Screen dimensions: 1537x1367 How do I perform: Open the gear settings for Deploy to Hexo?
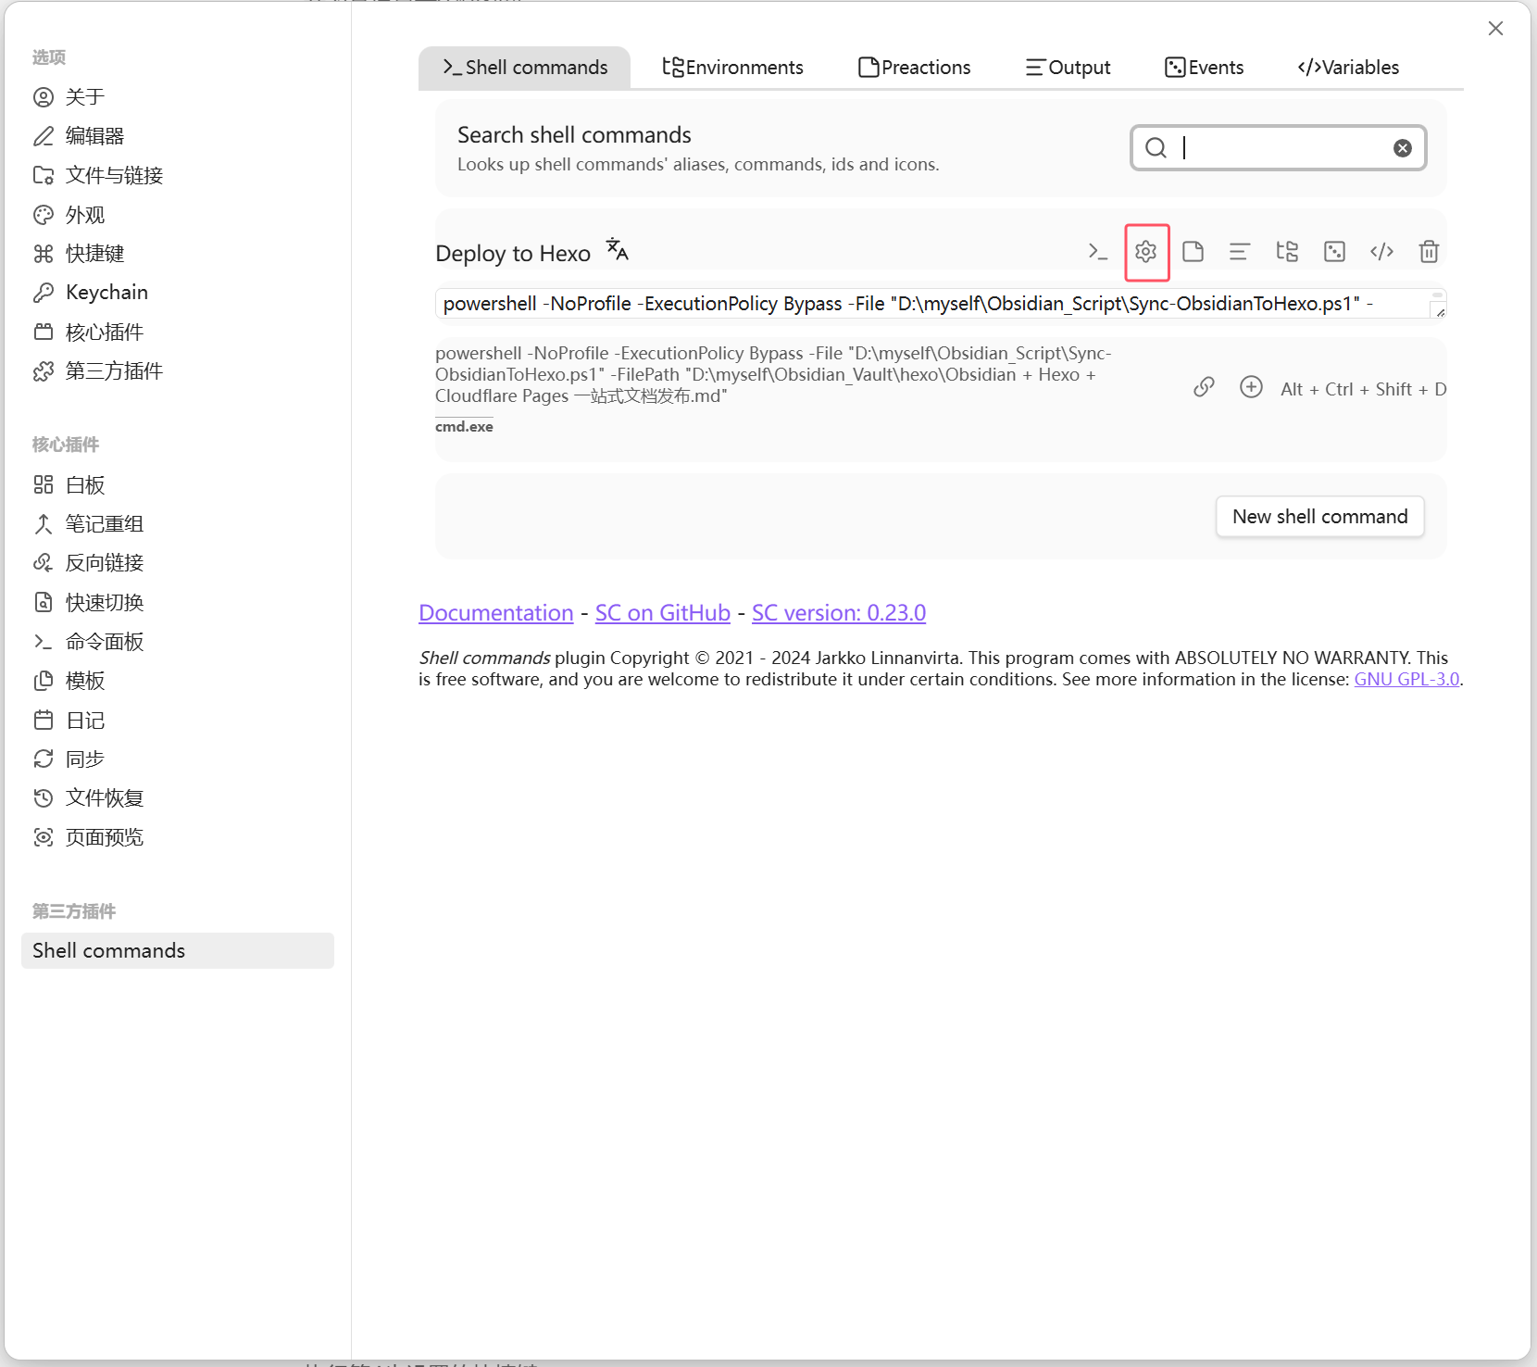pos(1146,252)
